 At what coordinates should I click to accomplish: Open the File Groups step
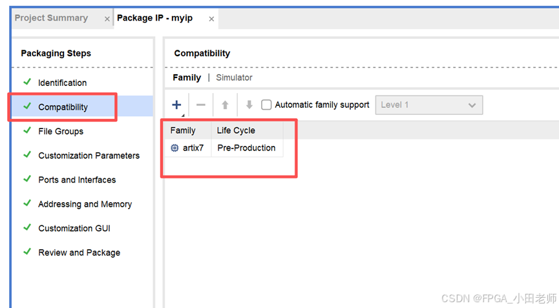(x=61, y=131)
